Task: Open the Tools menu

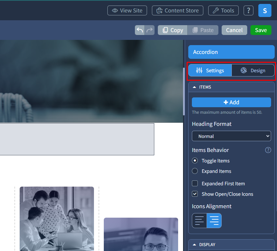Action: pyautogui.click(x=223, y=10)
